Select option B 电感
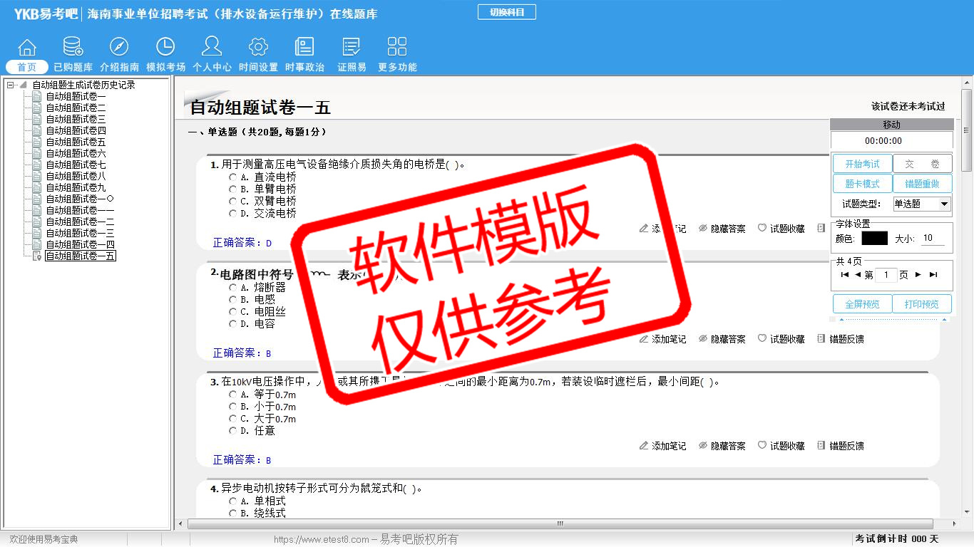974x547 pixels. (x=232, y=299)
